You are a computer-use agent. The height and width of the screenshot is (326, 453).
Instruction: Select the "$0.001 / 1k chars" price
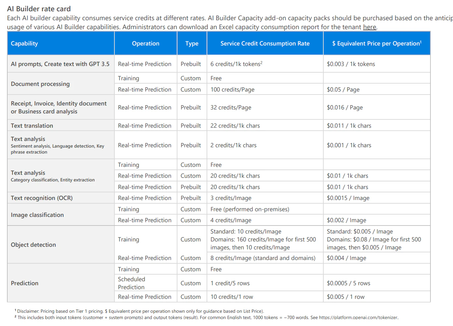click(x=349, y=145)
